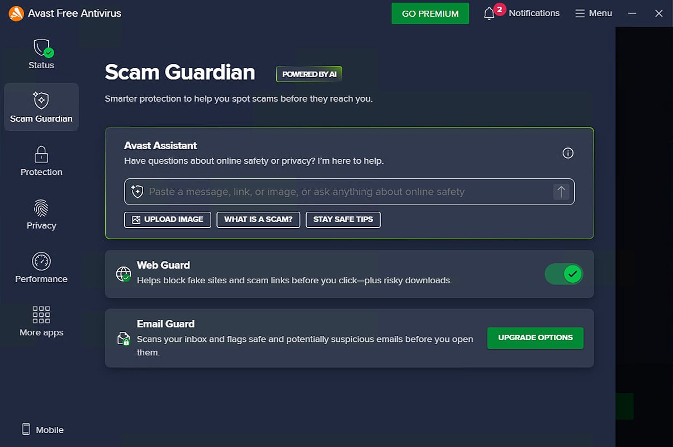Open Email Guard UPGRADE OPTIONS

pos(535,337)
